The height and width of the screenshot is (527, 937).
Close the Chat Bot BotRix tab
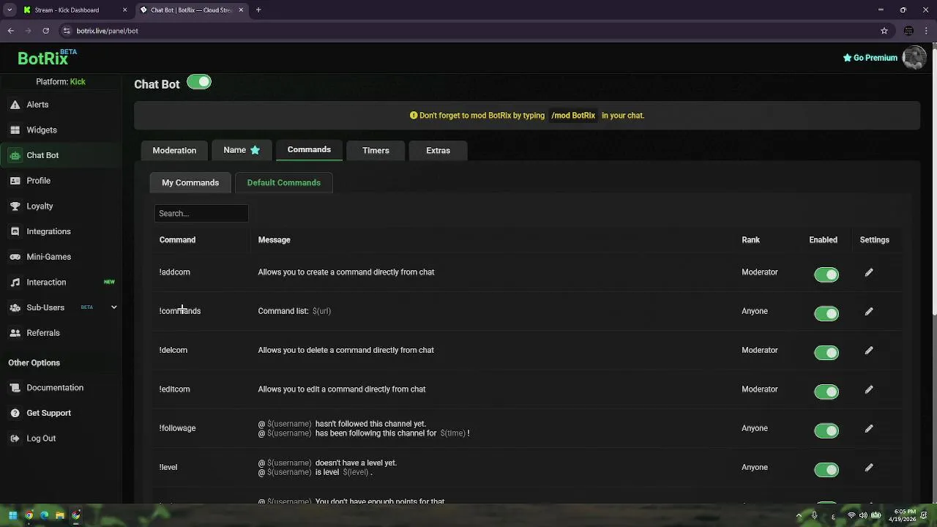(x=241, y=10)
